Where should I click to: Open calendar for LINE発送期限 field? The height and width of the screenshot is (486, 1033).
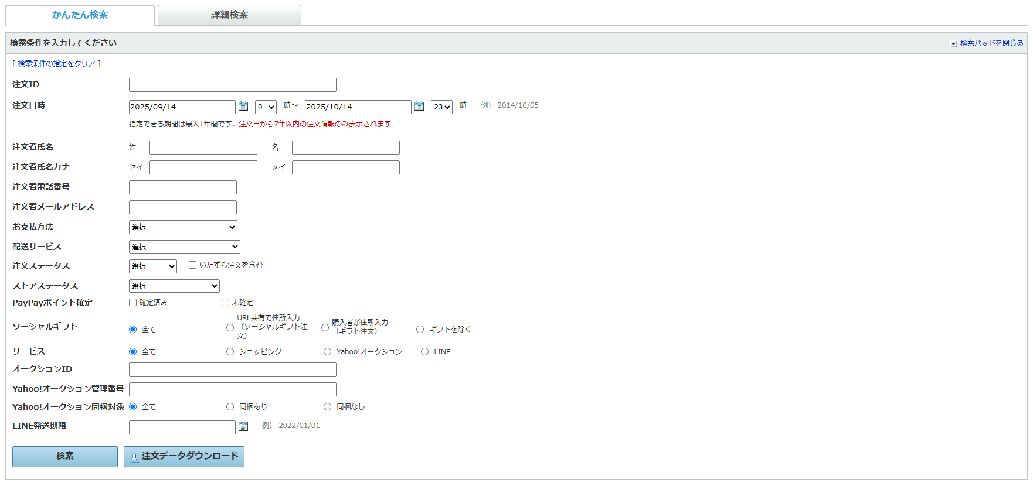point(243,426)
